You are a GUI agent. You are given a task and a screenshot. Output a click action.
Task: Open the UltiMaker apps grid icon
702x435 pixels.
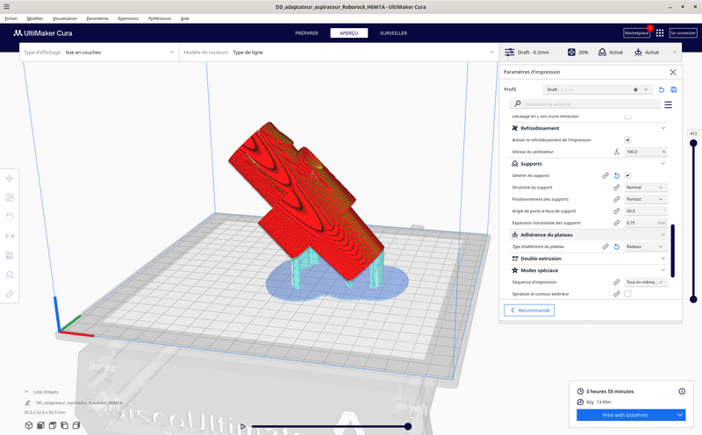(660, 32)
